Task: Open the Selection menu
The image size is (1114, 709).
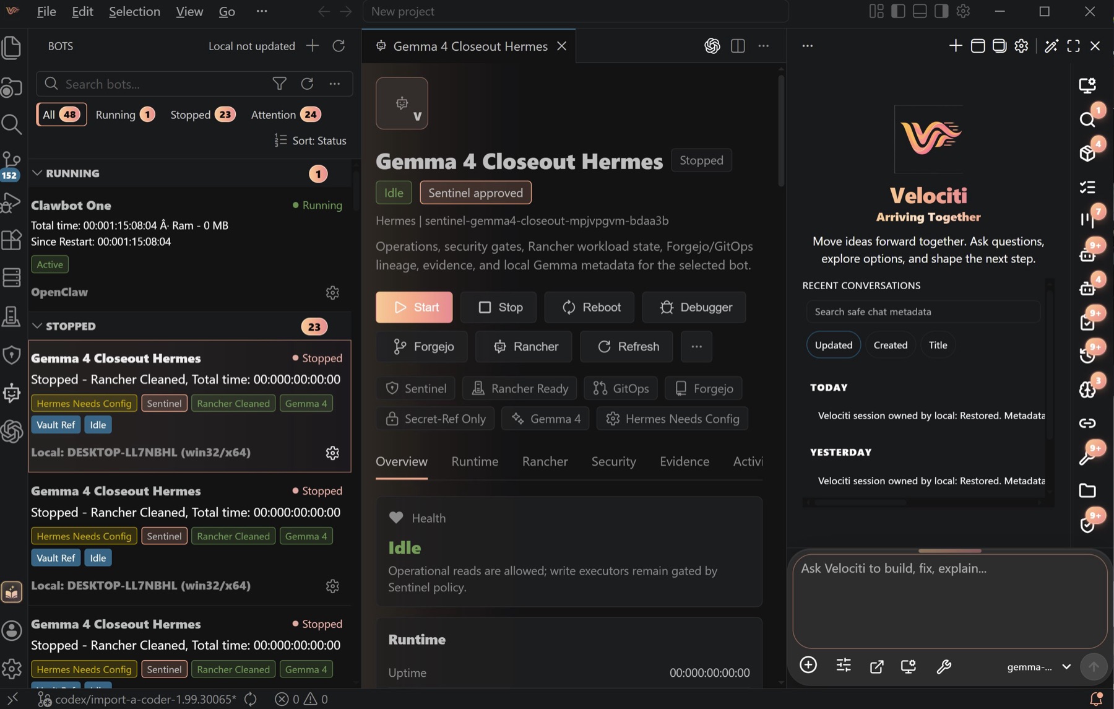Action: coord(134,11)
